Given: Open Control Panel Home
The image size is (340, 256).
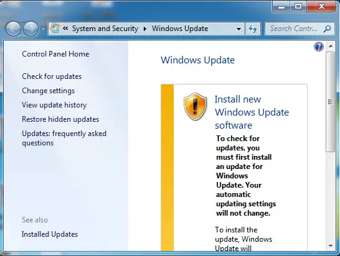Looking at the screenshot, I should [55, 54].
